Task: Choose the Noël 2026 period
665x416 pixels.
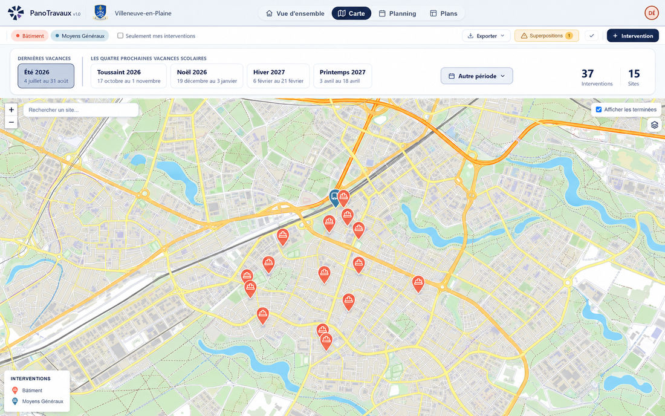Action: (x=207, y=76)
